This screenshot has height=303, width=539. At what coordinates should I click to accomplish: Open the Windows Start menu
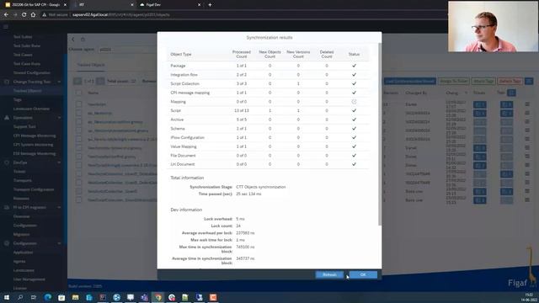(7, 297)
